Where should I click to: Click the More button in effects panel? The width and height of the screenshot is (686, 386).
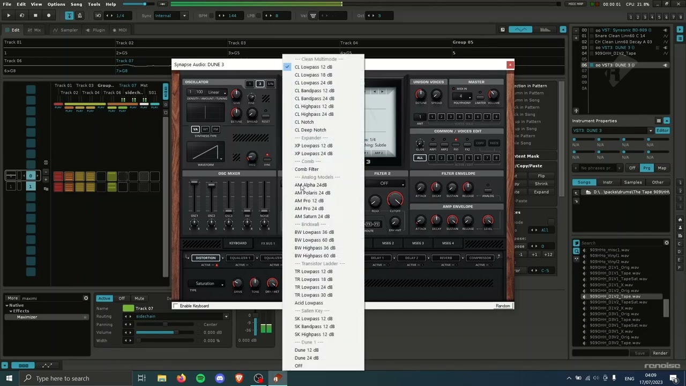point(13,298)
